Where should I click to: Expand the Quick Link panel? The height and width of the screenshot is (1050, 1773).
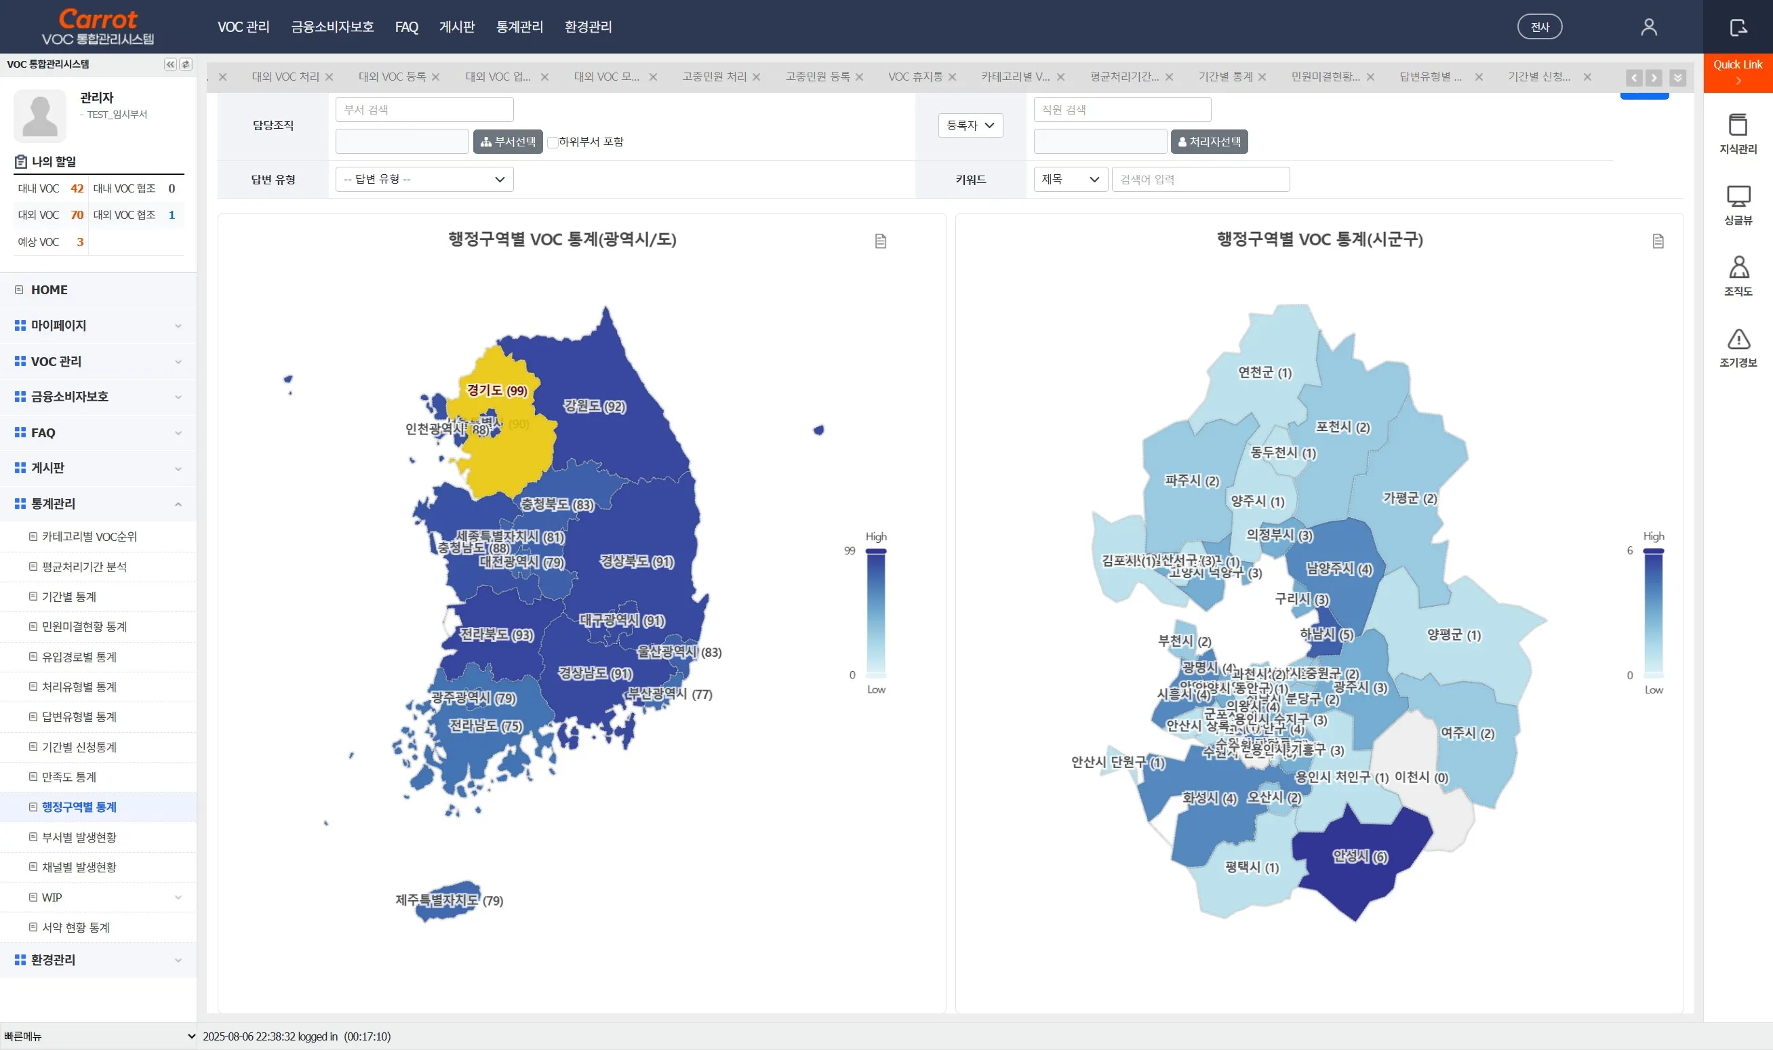(x=1738, y=72)
